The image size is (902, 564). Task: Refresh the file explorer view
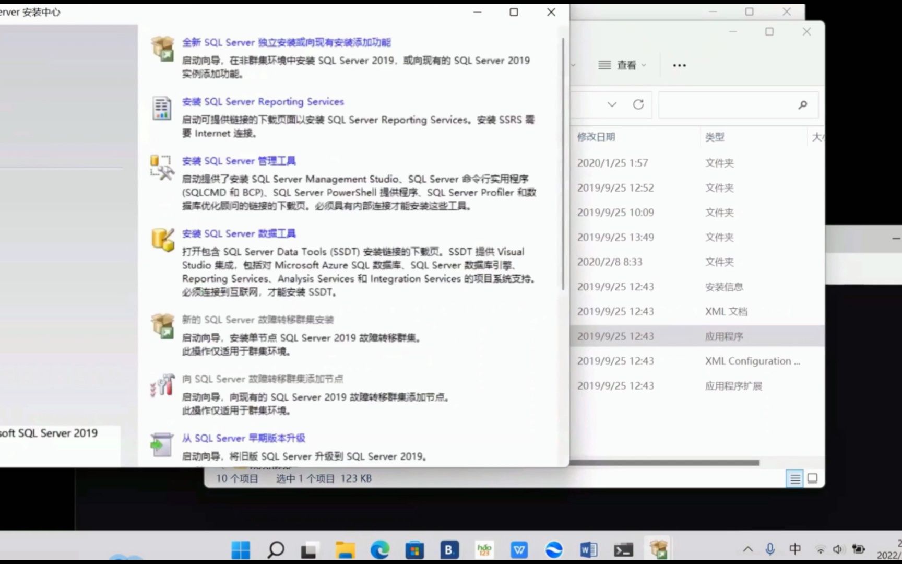click(639, 104)
